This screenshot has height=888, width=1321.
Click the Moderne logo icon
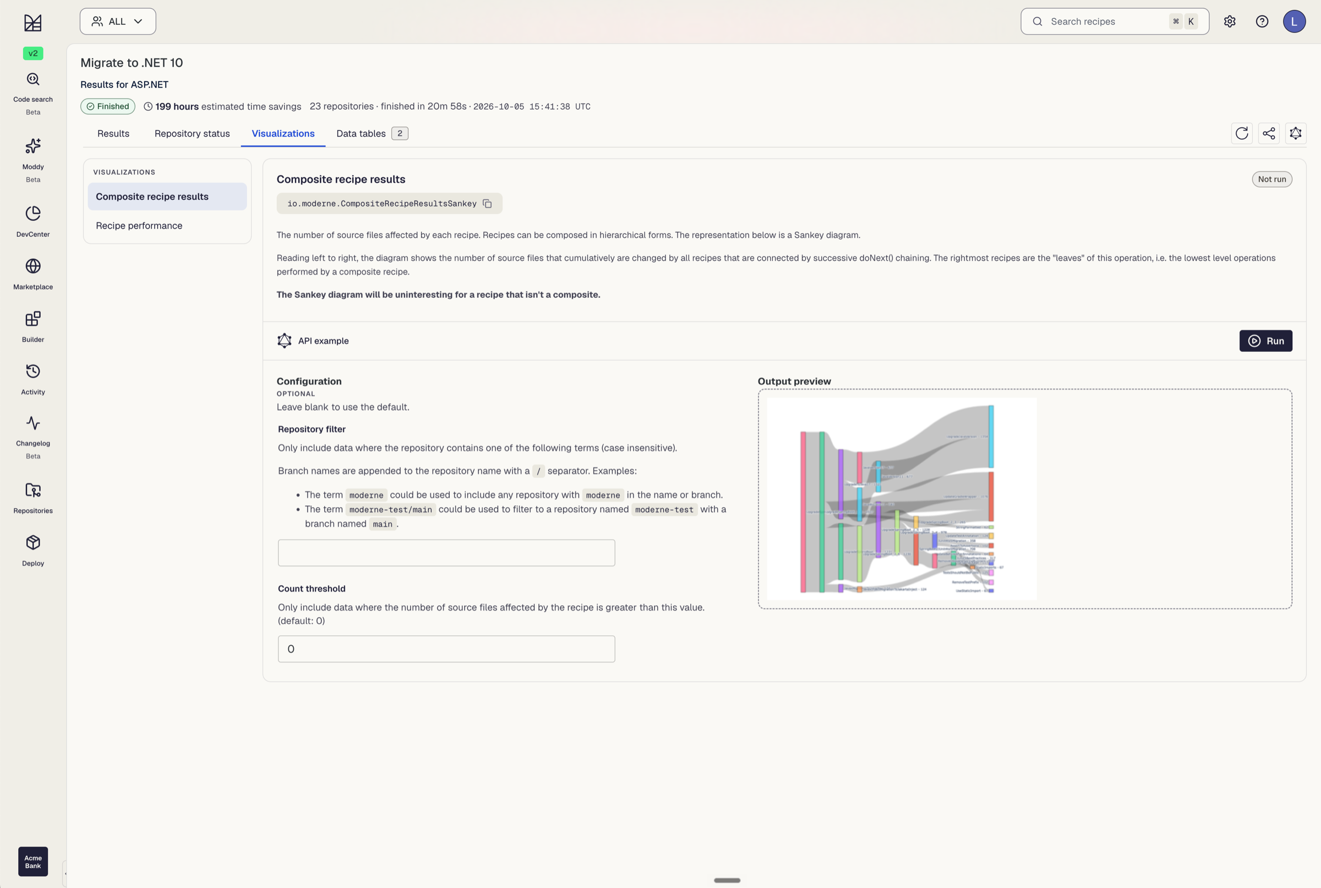33,23
